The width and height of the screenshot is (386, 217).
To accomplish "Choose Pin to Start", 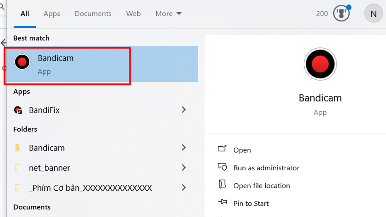I will click(x=251, y=203).
